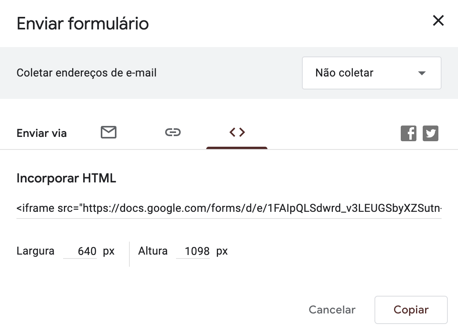458x335 pixels.
Task: Click the Altura label text
Action: pos(153,251)
